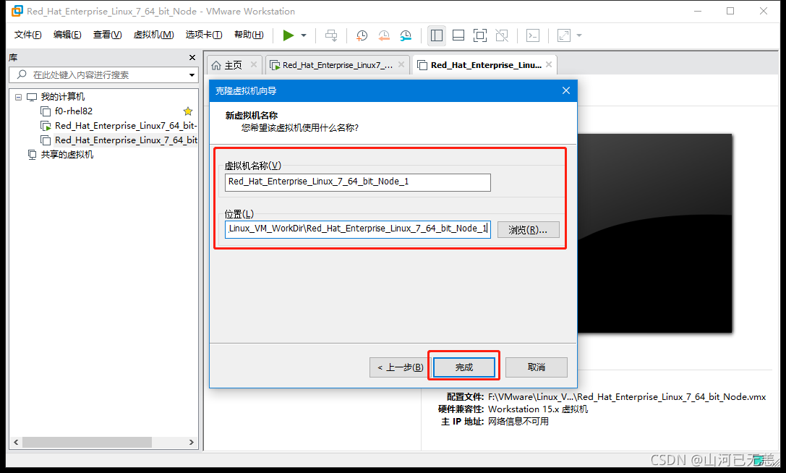Open the 文件(F) menu

click(x=28, y=35)
